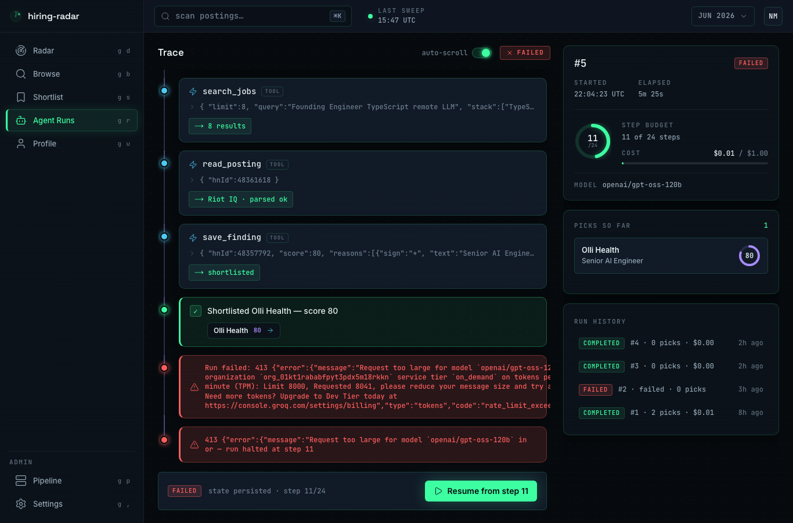Screen dimensions: 793x523
Task: Click the timeline dot beside read_posting step
Action: point(164,163)
